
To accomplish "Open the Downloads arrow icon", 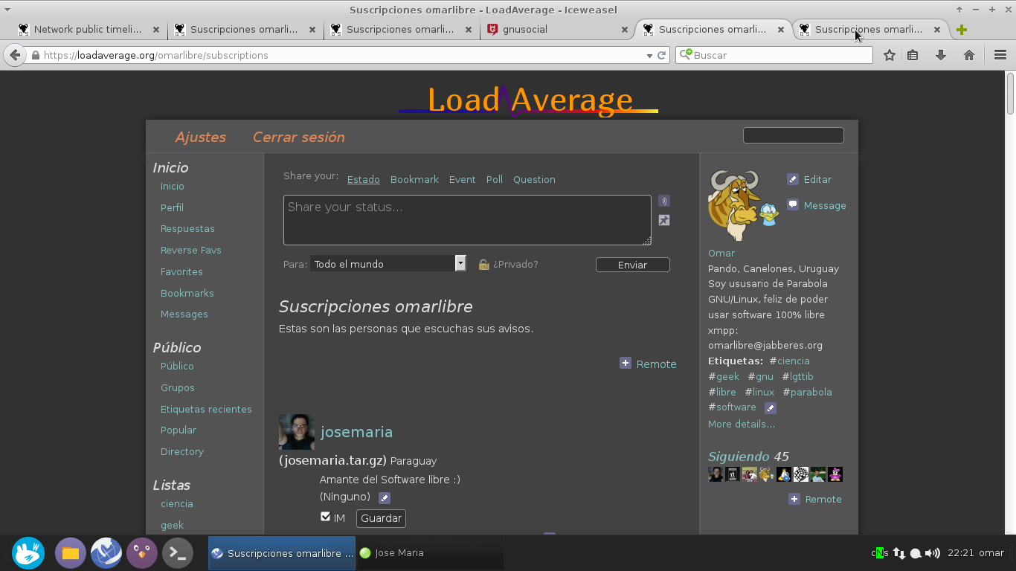I will (941, 55).
